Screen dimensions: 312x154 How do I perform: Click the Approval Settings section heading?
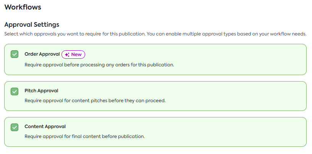tap(32, 25)
